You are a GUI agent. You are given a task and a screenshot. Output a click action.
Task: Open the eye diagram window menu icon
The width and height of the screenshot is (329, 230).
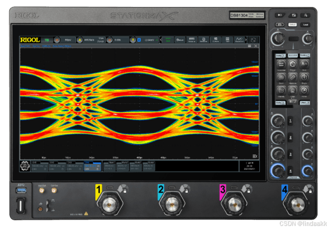point(249,46)
